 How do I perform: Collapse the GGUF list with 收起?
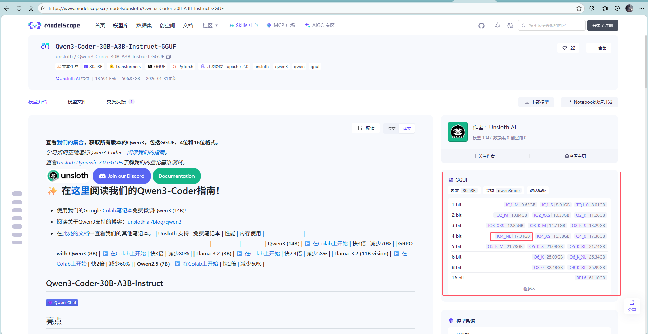529,289
